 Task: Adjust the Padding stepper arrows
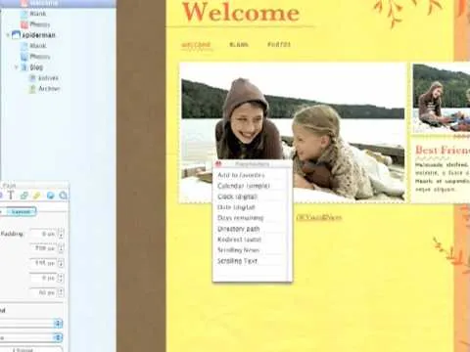click(61, 234)
